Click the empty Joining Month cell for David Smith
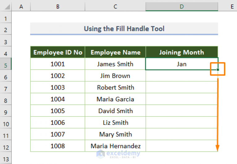Viewport: 237px width, 164px height. click(x=182, y=111)
